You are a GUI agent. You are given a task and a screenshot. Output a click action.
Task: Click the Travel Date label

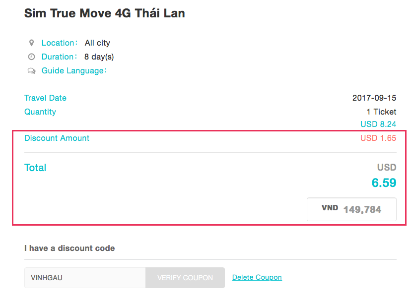tap(45, 98)
